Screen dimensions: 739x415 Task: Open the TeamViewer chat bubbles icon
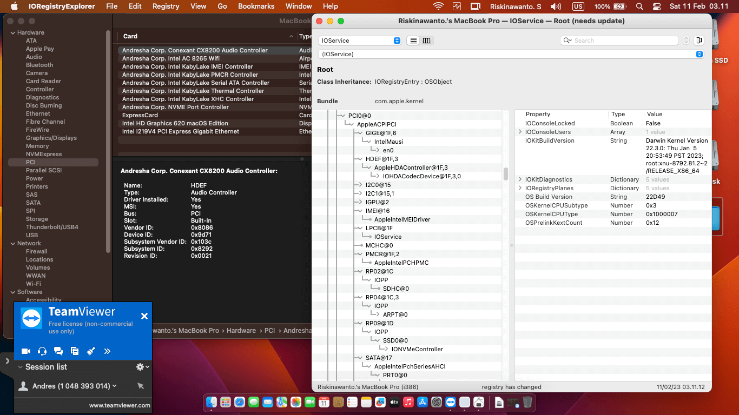[58, 351]
